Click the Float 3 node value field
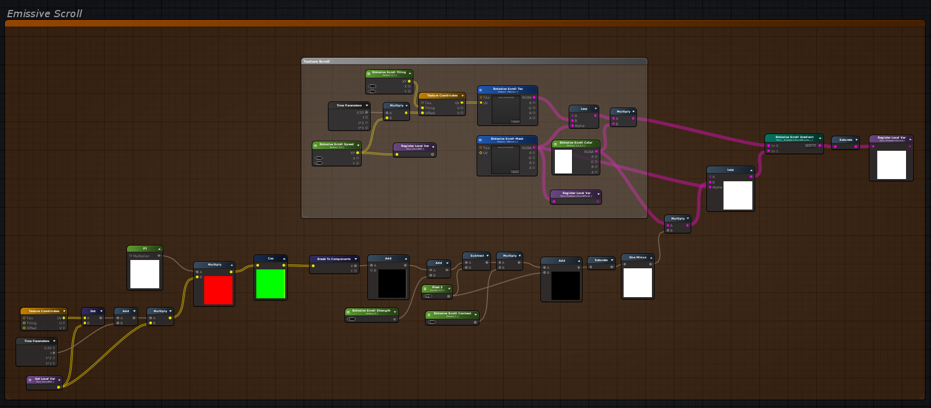 click(x=428, y=296)
